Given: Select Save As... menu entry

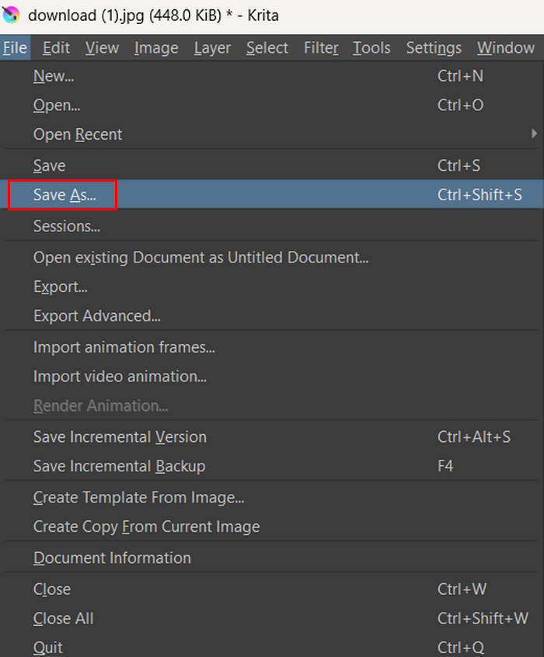Looking at the screenshot, I should 272,194.
